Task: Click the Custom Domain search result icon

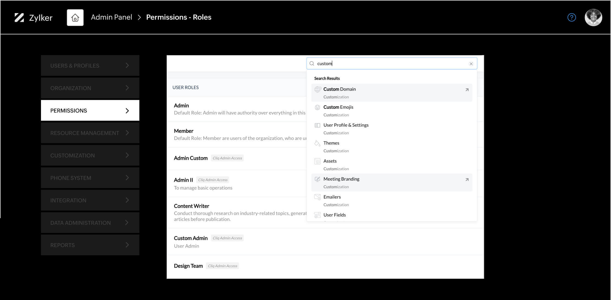Action: pos(318,89)
